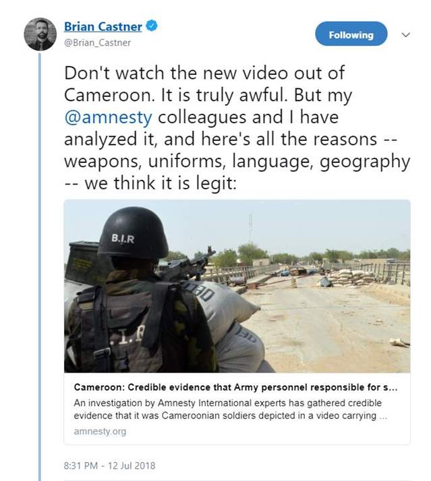
Task: Click the sandbag barricade in the photo
Action: pyautogui.click(x=351, y=275)
